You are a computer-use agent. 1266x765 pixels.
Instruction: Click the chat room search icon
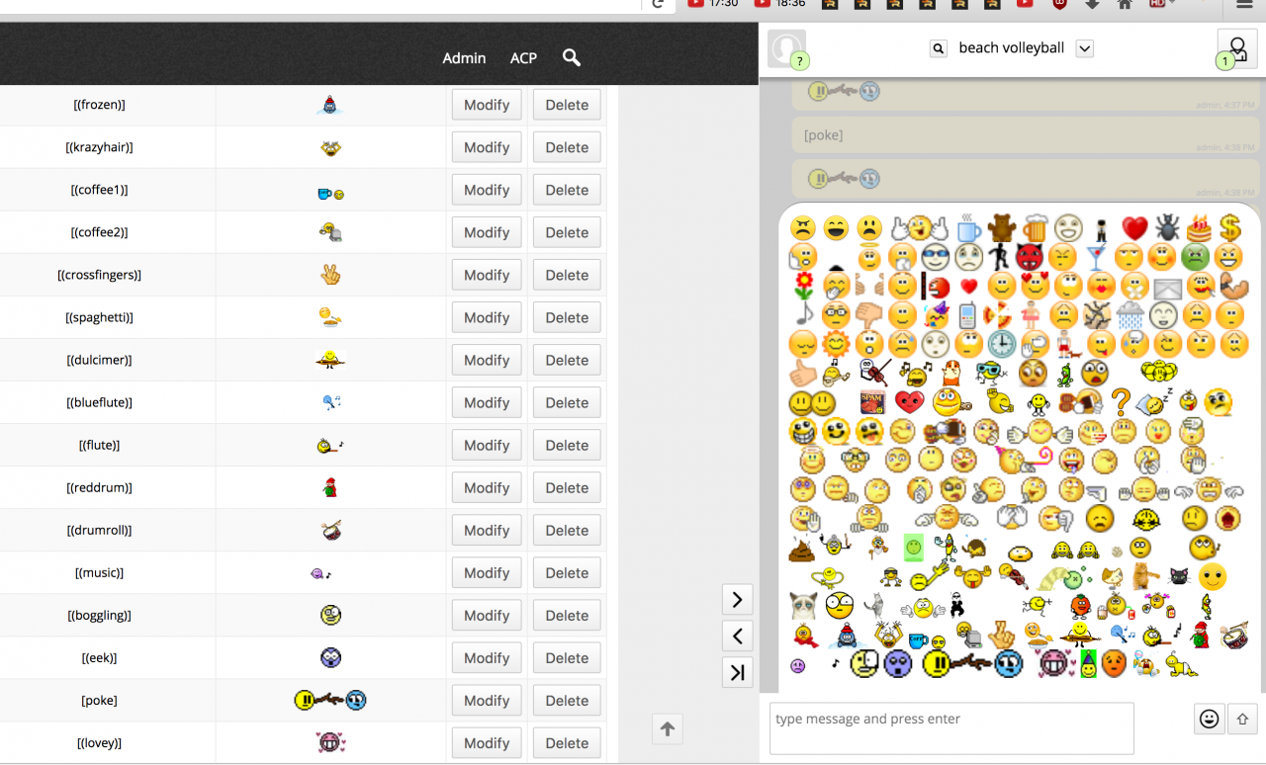pos(939,48)
